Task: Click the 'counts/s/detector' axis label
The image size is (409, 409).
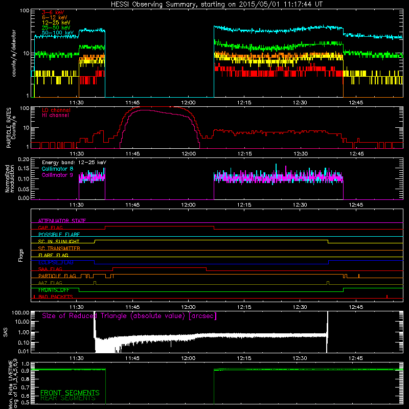Action: pos(14,53)
